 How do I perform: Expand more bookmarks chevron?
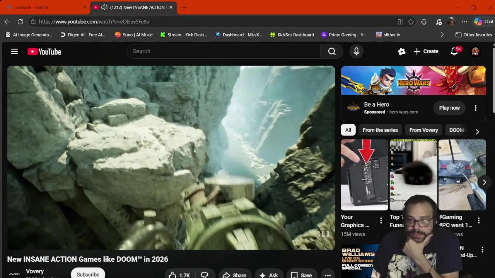point(442,35)
